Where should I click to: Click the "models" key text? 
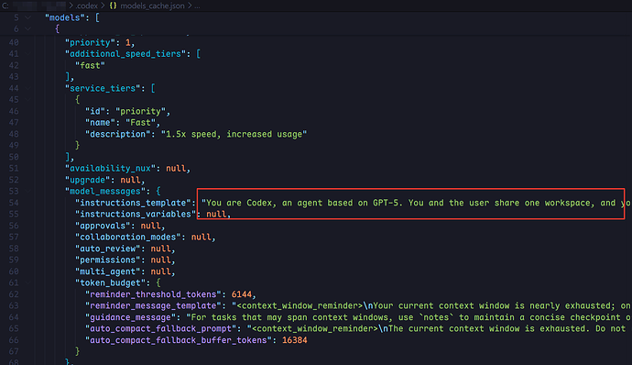(65, 17)
